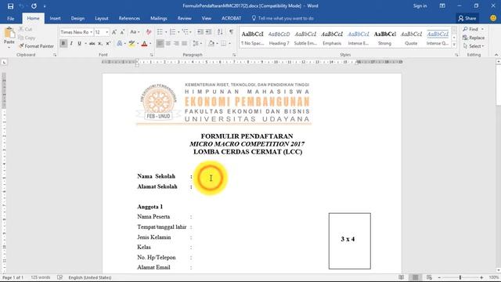Viewport: 501px width, 282px height.
Task: Toggle Bold formatting
Action: (63, 43)
